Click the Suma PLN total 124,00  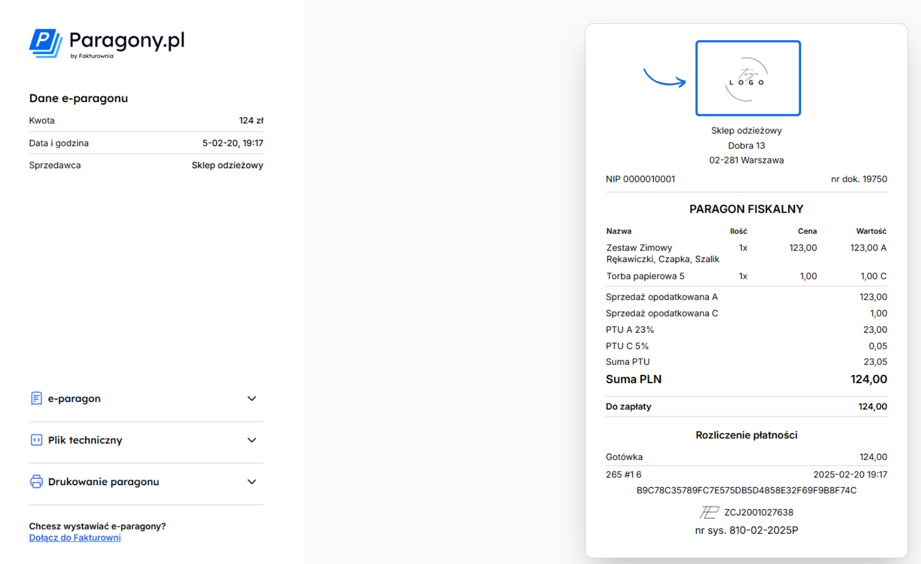(868, 379)
